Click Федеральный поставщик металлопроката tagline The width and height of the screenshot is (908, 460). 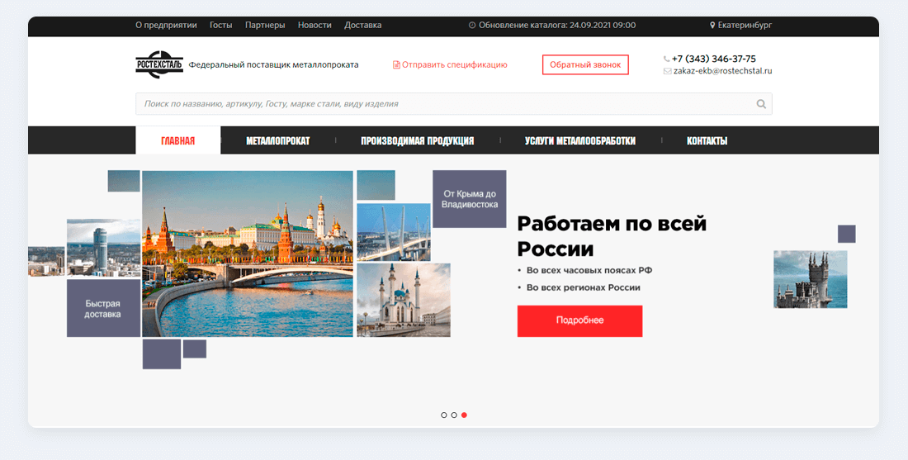273,65
